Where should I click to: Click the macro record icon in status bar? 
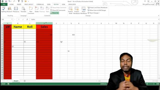[x=8, y=84]
